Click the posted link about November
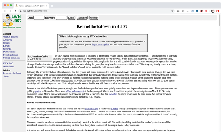Image resolution: width=223 pixels, height=134 pixels. (x=38, y=91)
